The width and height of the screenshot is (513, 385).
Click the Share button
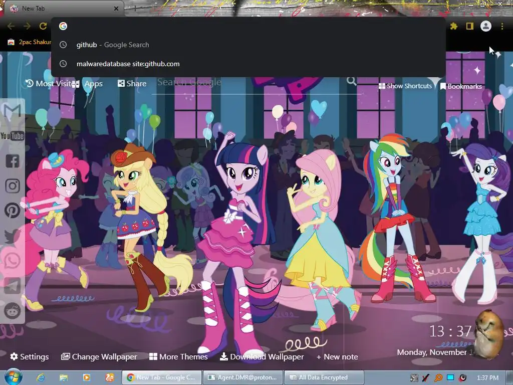click(132, 84)
